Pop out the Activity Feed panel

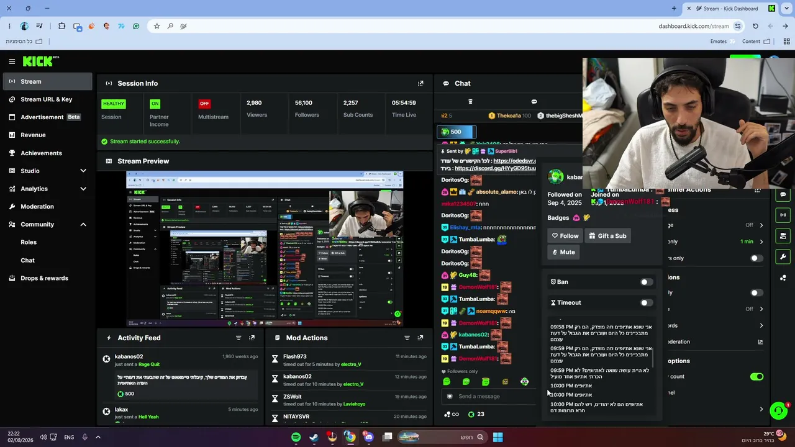click(252, 338)
